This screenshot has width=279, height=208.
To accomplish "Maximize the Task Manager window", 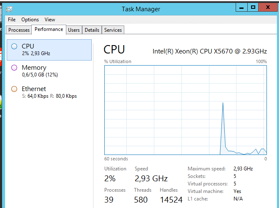I will click(x=253, y=8).
